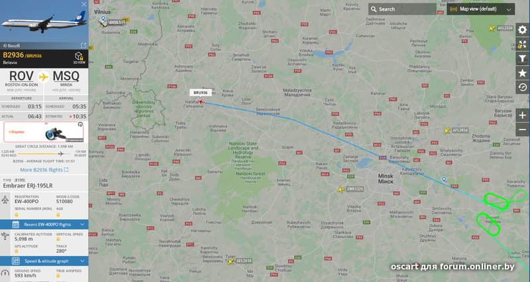Open More B2936 flights link
530x282 pixels.
coord(44,170)
